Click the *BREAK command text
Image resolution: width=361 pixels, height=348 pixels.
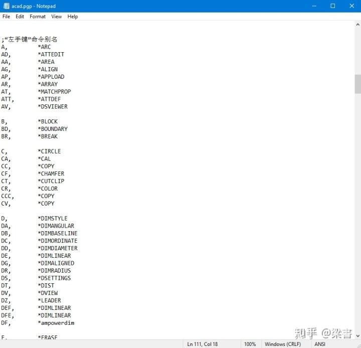point(48,136)
